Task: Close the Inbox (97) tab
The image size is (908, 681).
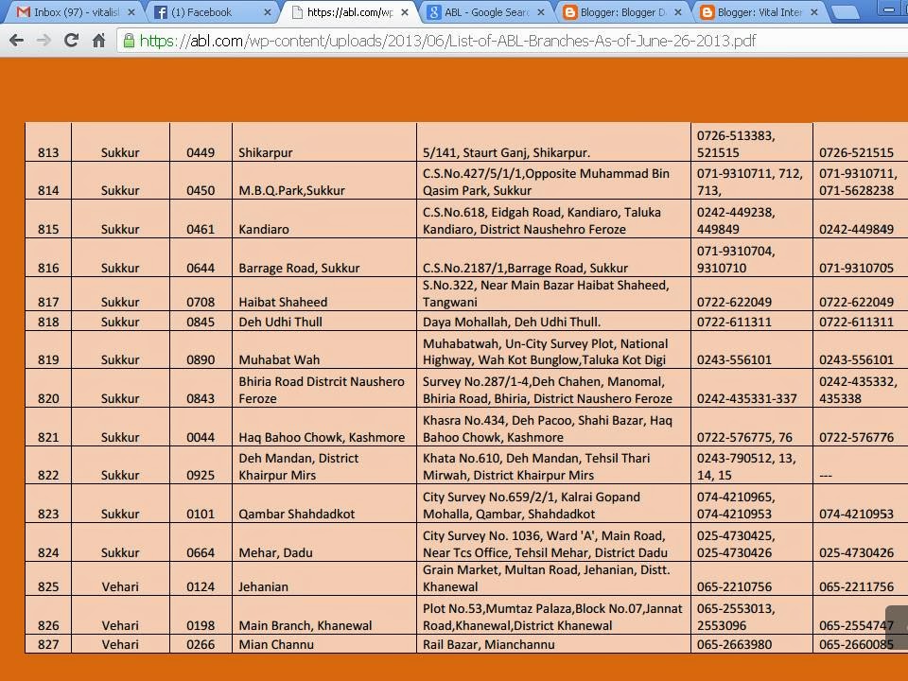Action: (x=131, y=12)
